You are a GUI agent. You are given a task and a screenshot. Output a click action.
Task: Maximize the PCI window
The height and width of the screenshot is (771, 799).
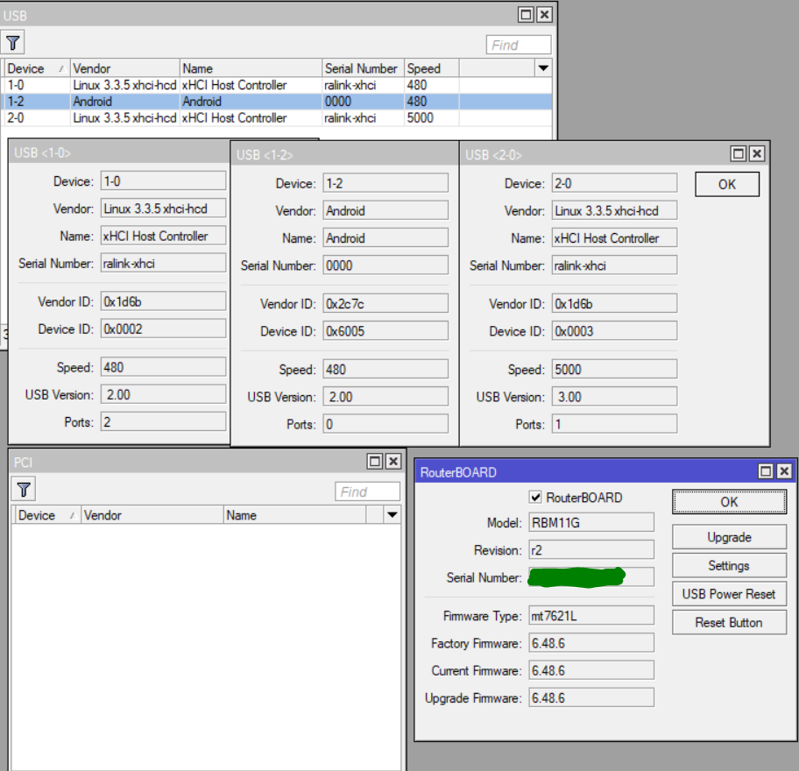pyautogui.click(x=375, y=461)
